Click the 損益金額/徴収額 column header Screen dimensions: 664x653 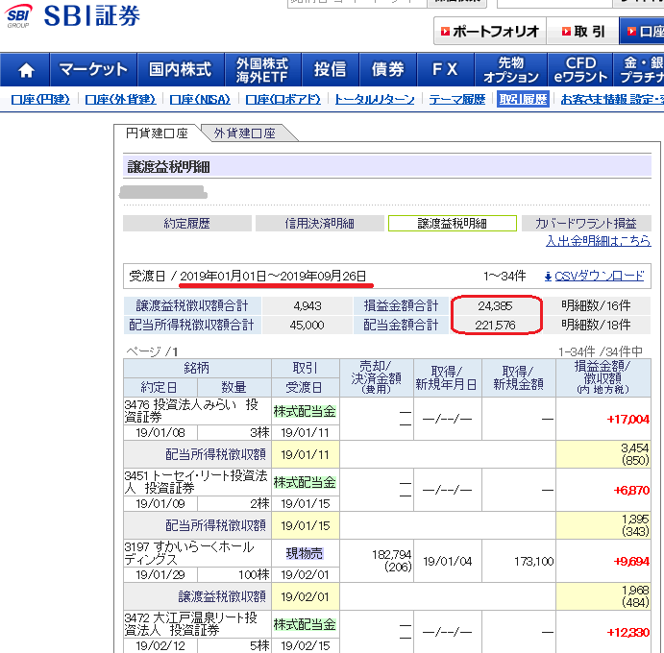point(603,378)
